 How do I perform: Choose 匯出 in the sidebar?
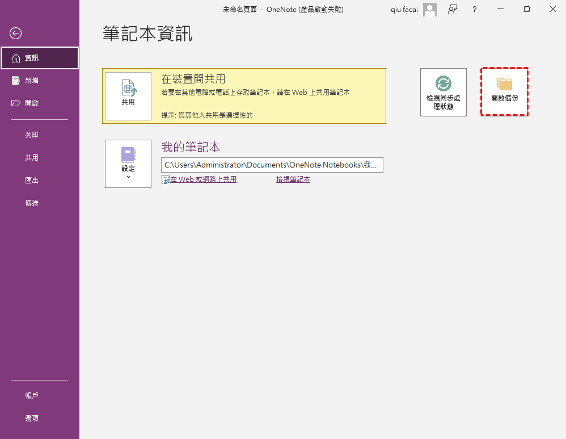[40, 181]
